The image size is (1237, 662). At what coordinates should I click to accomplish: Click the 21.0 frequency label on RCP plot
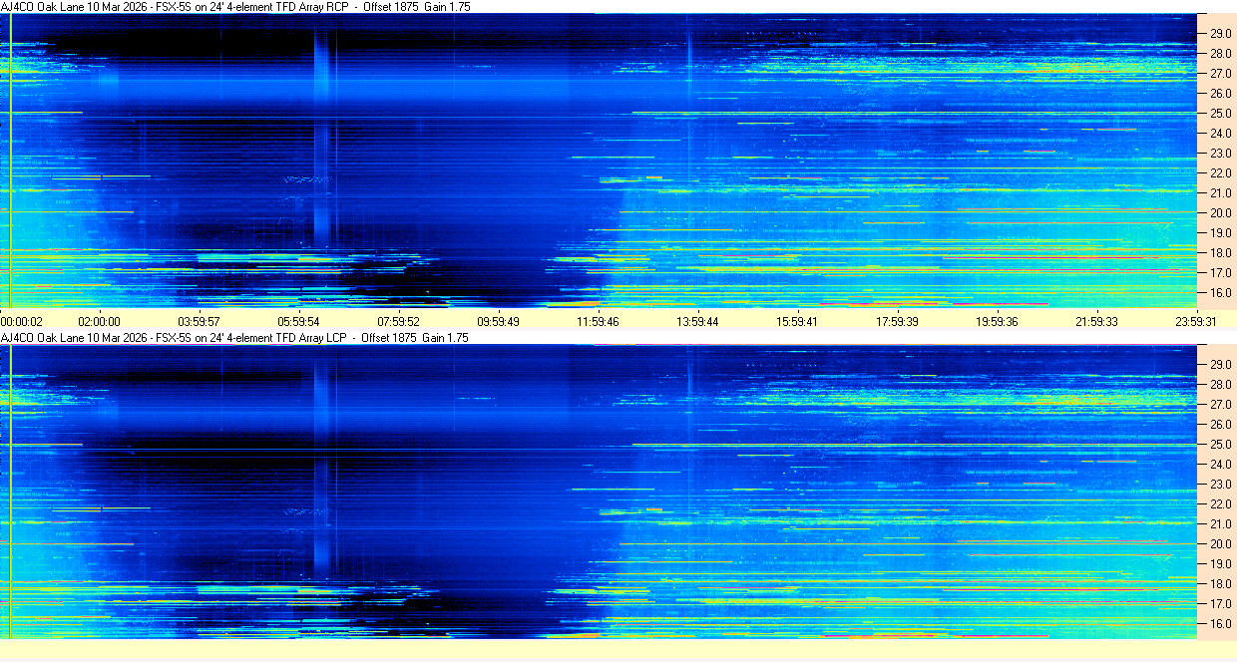(1221, 192)
